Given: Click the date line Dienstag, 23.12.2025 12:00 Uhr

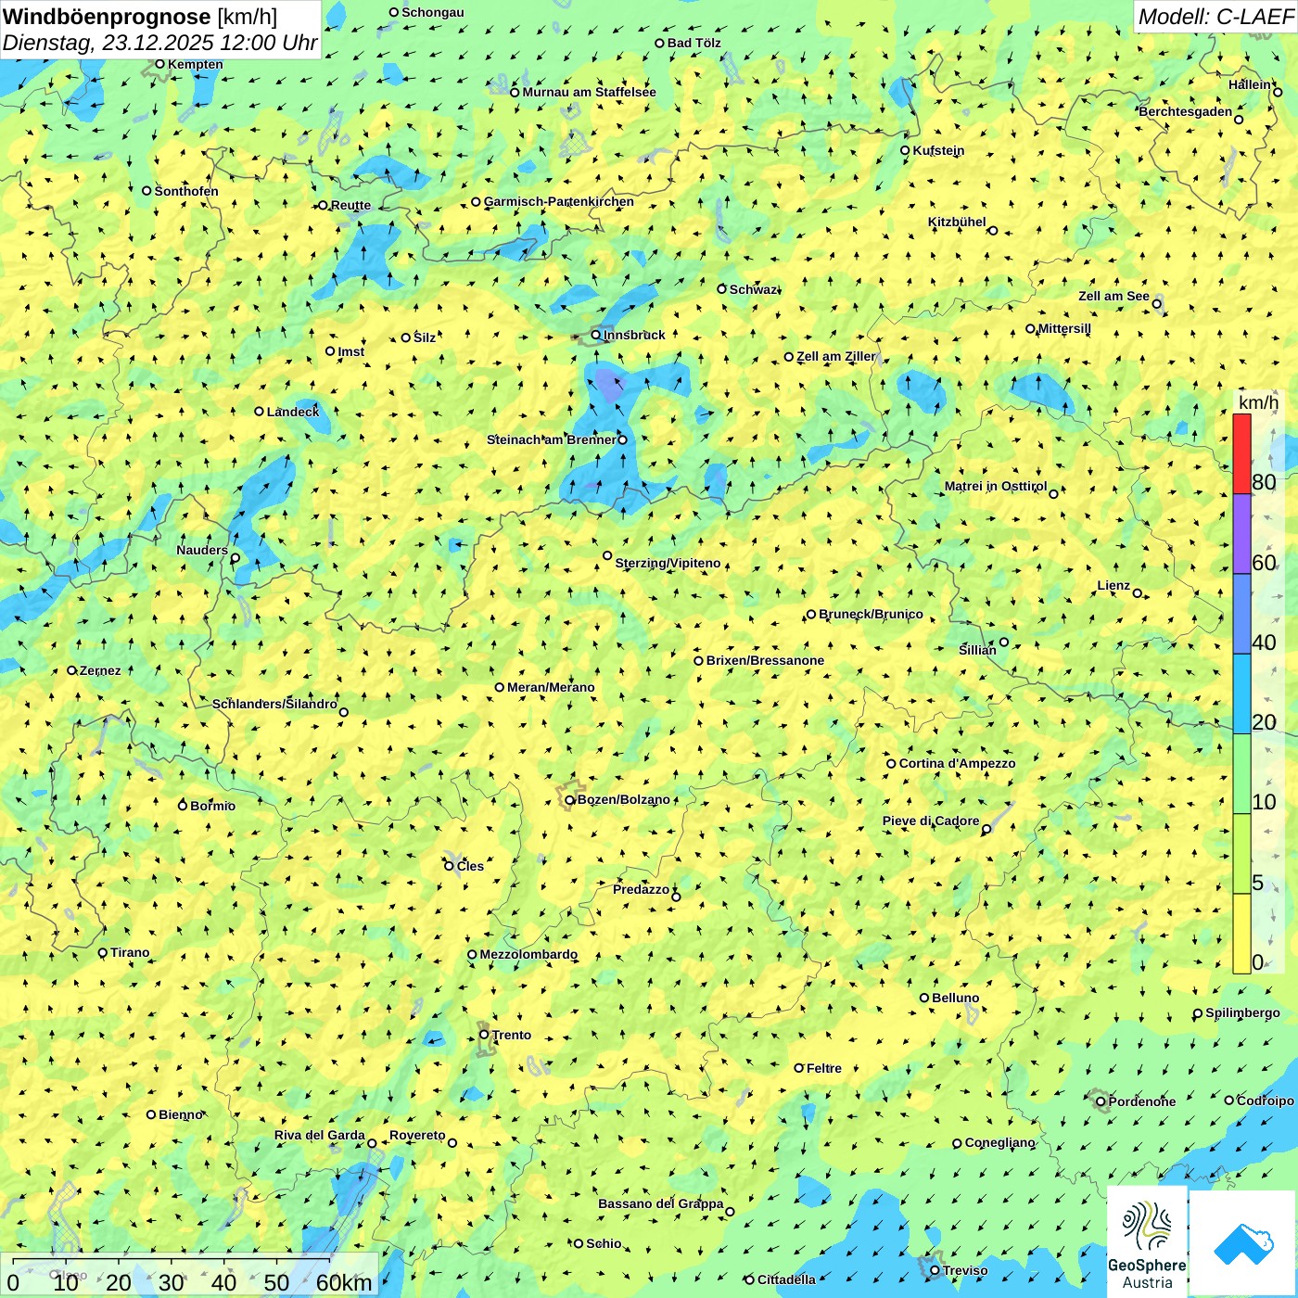Looking at the screenshot, I should pyautogui.click(x=159, y=43).
